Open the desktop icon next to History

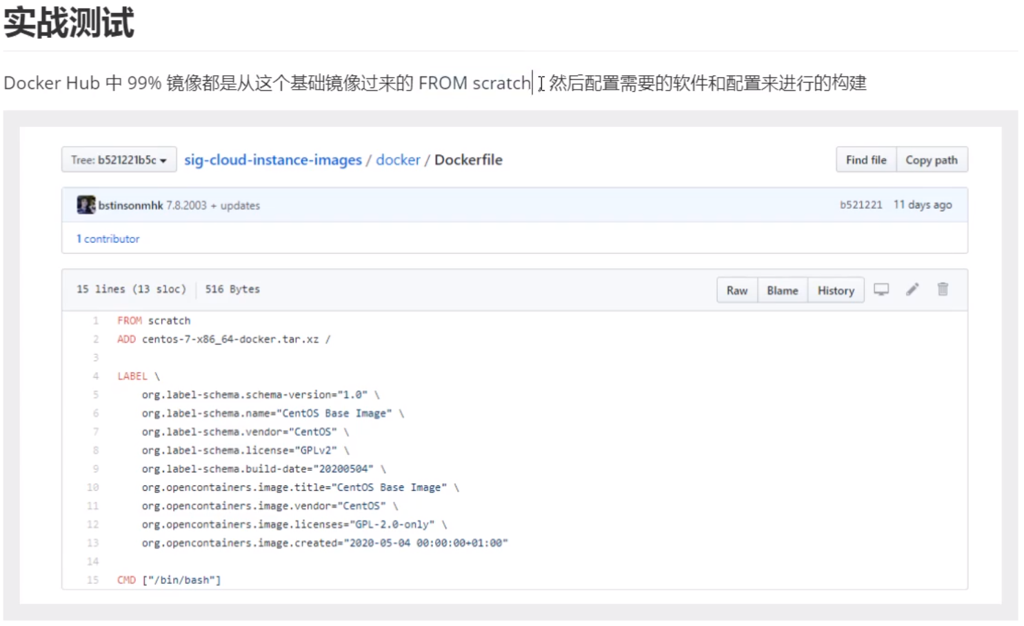point(881,290)
